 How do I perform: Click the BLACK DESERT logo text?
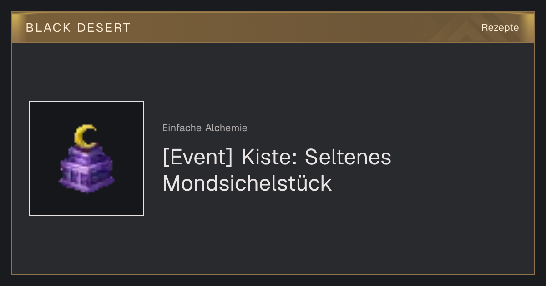[78, 28]
